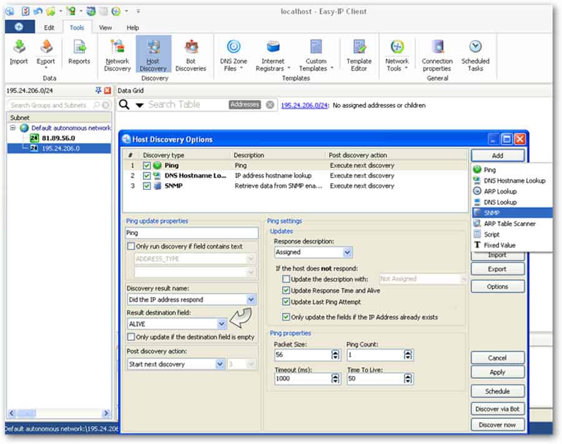Open the search options dropdown arrow in Data Grid
Screen dimensions: 562x444
(139, 105)
